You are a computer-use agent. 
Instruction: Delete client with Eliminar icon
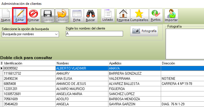point(33,16)
